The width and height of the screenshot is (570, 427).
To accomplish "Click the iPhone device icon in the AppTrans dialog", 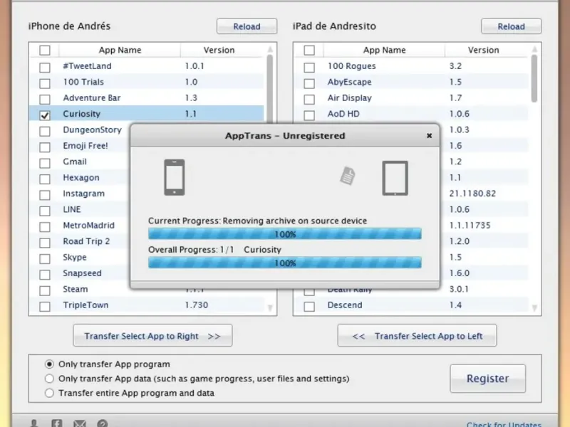I will (175, 177).
